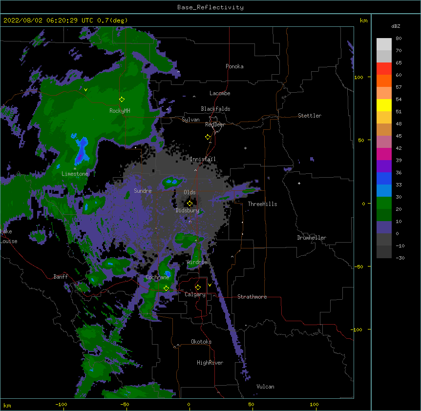This screenshot has height=411, width=421.
Task: Click the 45 value on the dBZ legend
Action: tap(399, 136)
